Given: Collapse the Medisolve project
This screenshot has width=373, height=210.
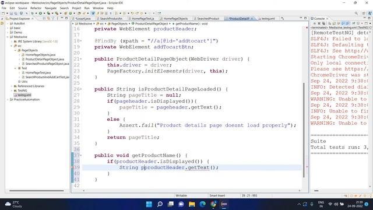Looking at the screenshot, I should [x=8, y=37].
